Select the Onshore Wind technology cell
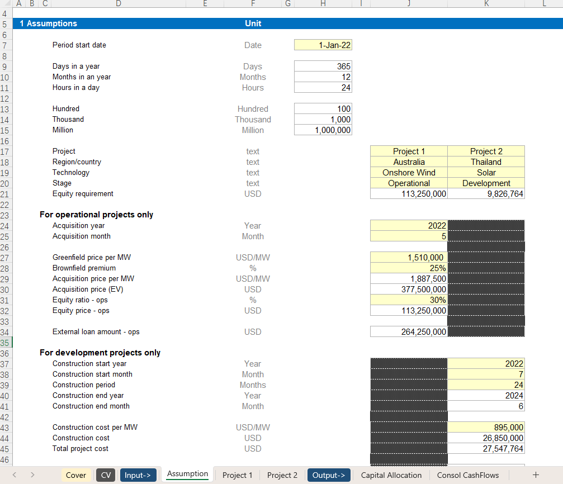Image resolution: width=563 pixels, height=484 pixels. pyautogui.click(x=409, y=173)
